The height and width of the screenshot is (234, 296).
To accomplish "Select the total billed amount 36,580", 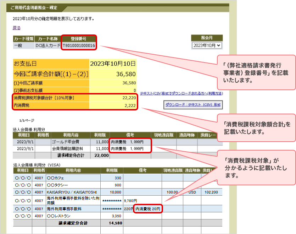I will tap(126, 74).
